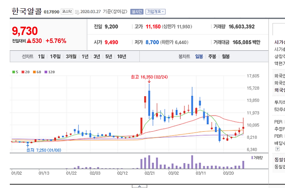The image size is (285, 188).
Task: Switch to 주봉 weekly candle chart
Action: click(x=212, y=57)
